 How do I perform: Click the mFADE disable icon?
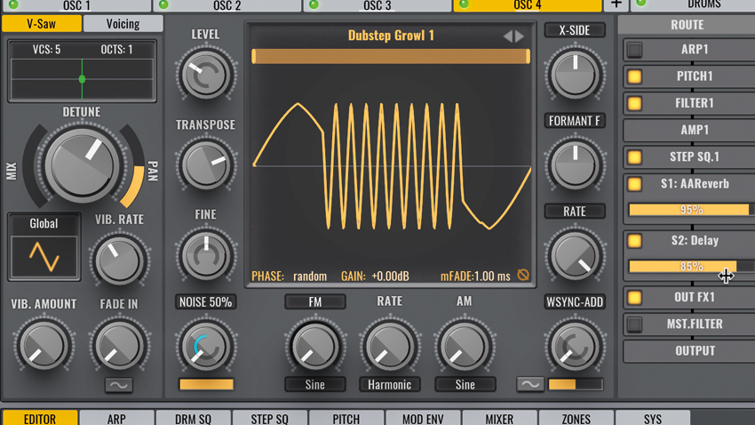(523, 275)
